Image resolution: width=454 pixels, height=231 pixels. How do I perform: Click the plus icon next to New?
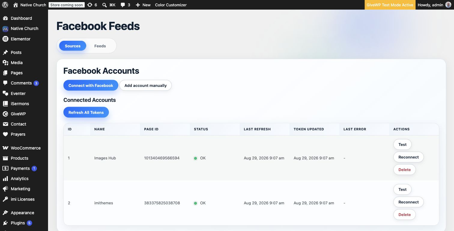[138, 5]
